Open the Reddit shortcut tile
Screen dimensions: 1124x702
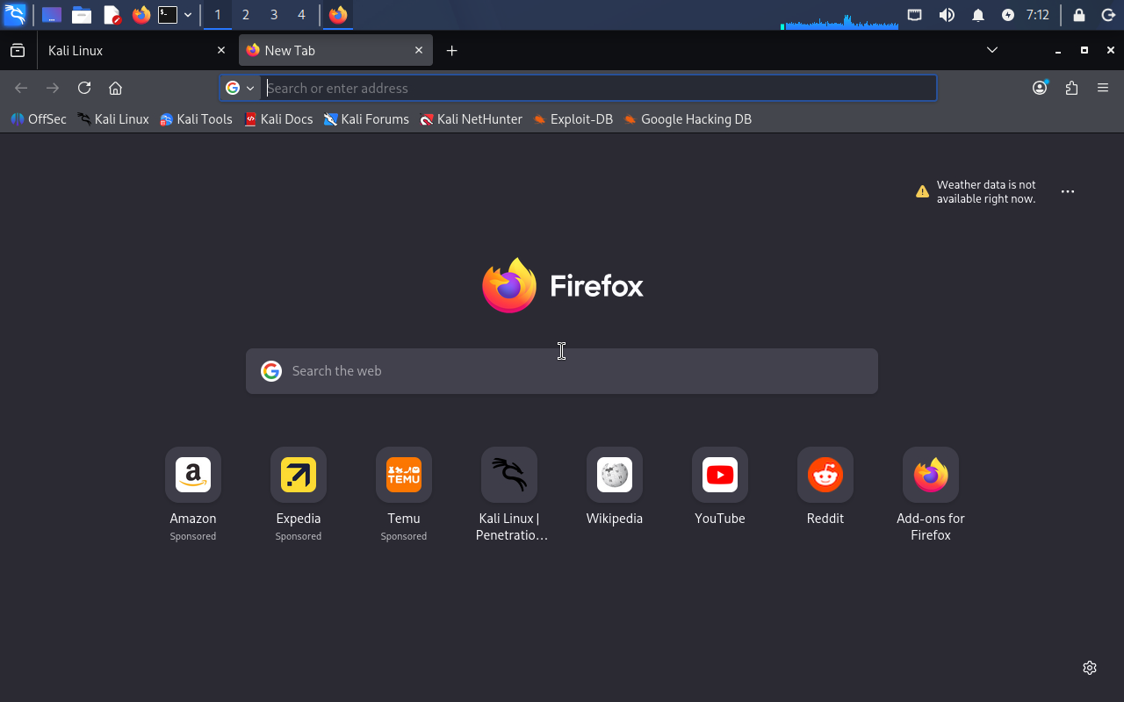click(825, 476)
